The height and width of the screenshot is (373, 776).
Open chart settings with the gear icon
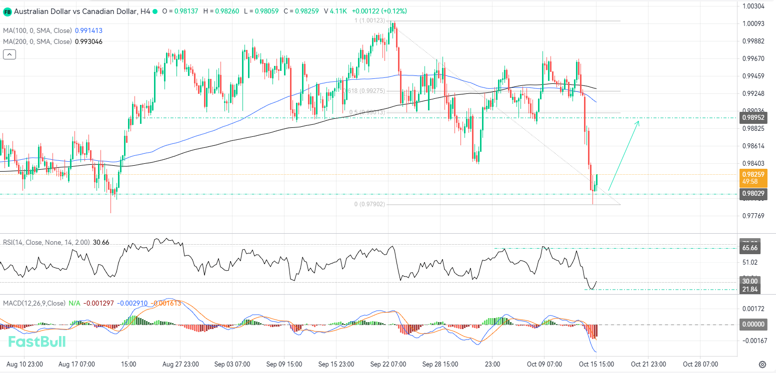pos(762,364)
